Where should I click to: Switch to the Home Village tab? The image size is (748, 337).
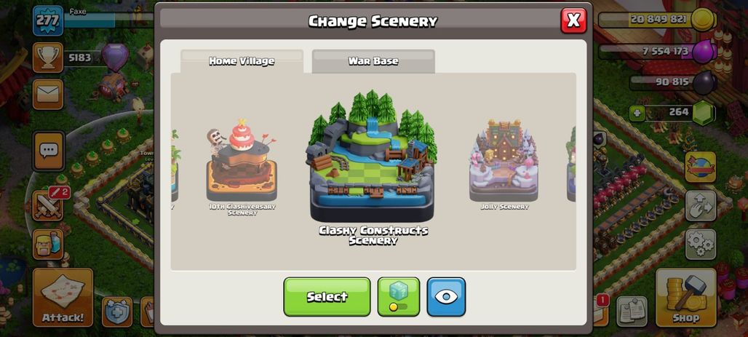(242, 61)
